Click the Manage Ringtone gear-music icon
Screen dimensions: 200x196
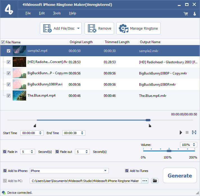(x=124, y=28)
